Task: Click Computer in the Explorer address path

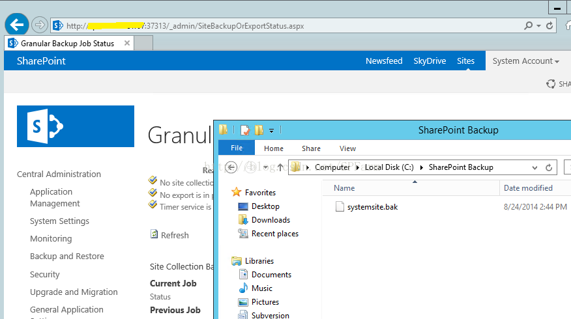Action: [332, 167]
